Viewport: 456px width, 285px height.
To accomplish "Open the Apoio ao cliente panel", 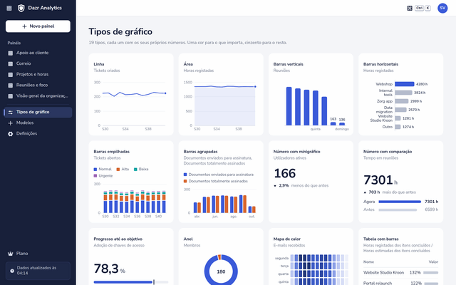I will (38, 53).
